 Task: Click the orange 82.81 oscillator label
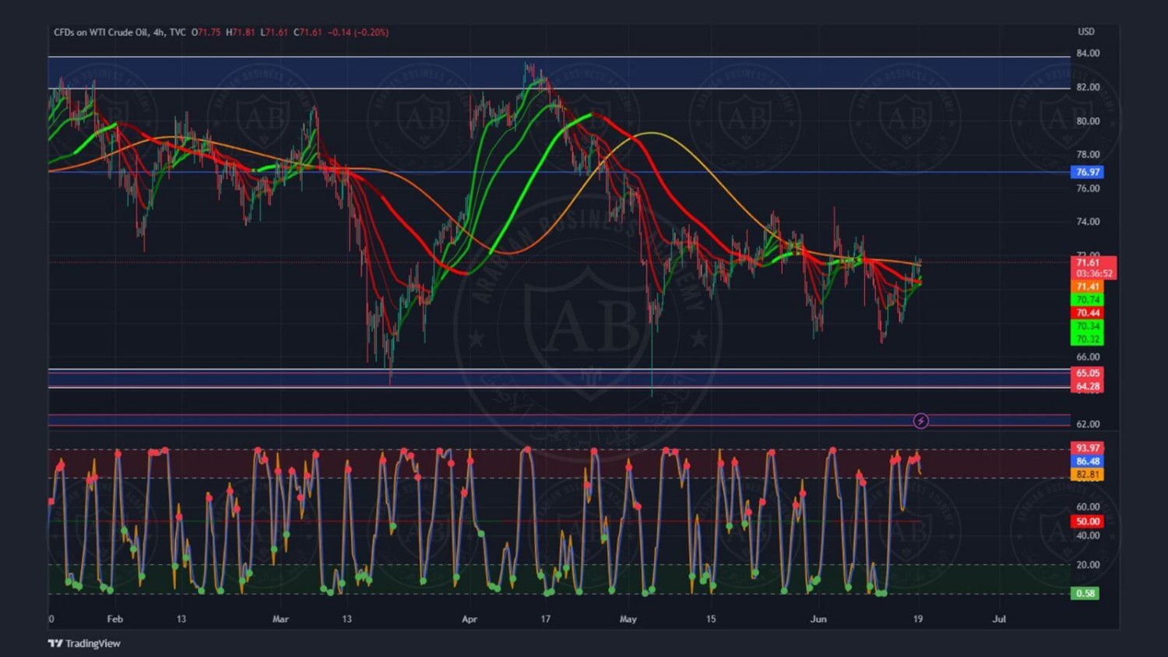tap(1087, 474)
